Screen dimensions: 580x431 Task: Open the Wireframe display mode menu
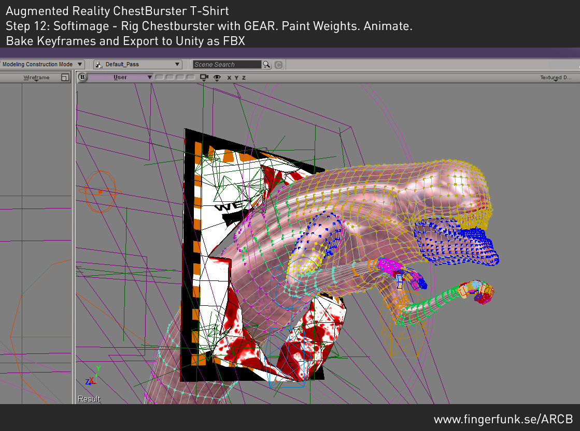point(36,78)
